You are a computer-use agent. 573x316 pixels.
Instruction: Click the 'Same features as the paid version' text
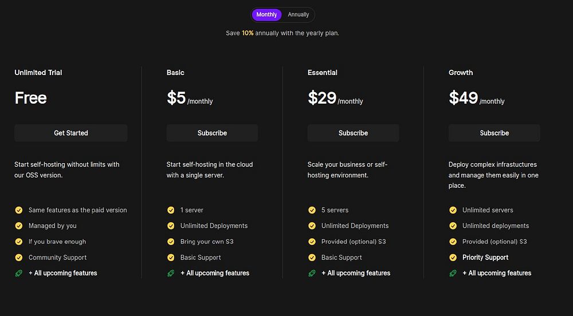[78, 210]
